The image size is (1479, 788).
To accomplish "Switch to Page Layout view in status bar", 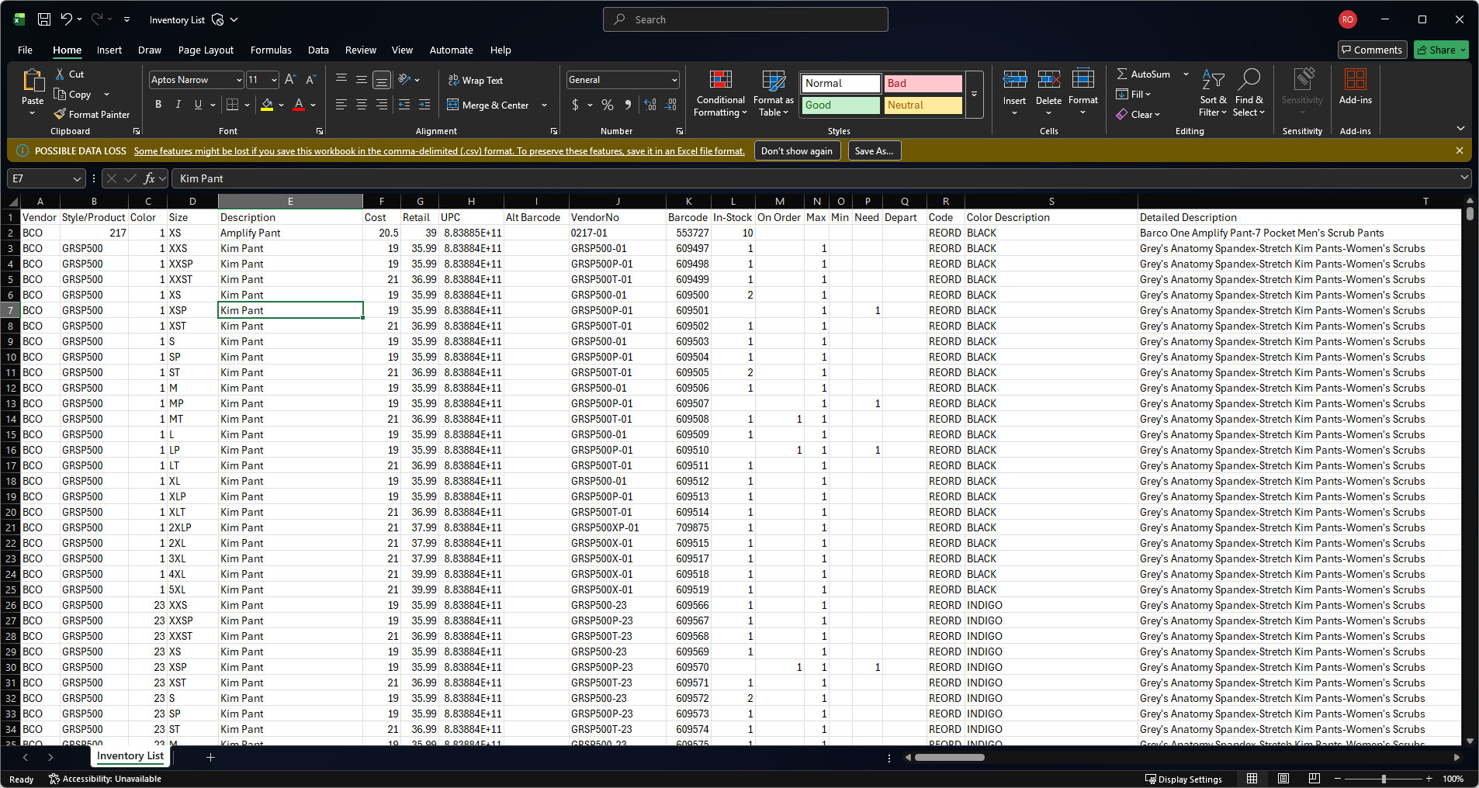I will click(x=1283, y=779).
